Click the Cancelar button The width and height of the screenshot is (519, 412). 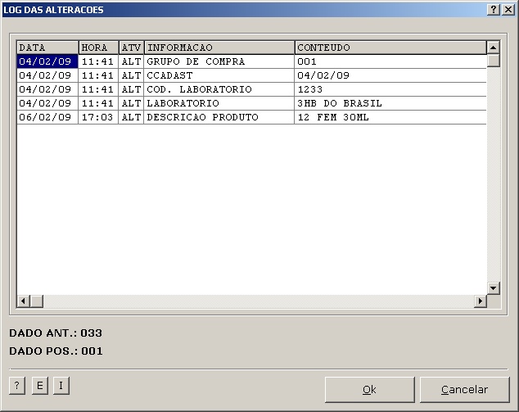click(x=464, y=390)
